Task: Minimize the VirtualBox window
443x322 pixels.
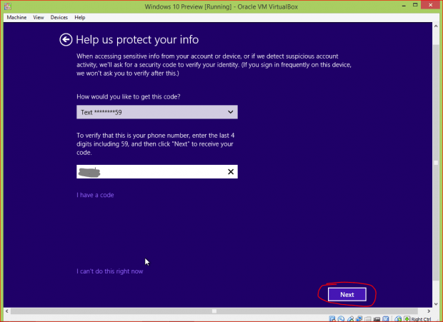Action: 404,5
